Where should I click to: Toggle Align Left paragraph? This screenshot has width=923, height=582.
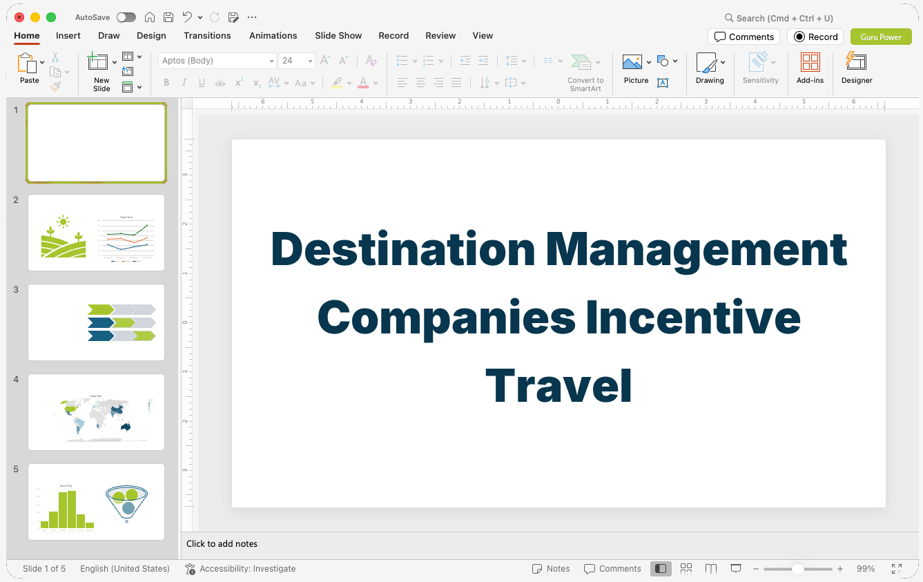tap(402, 83)
